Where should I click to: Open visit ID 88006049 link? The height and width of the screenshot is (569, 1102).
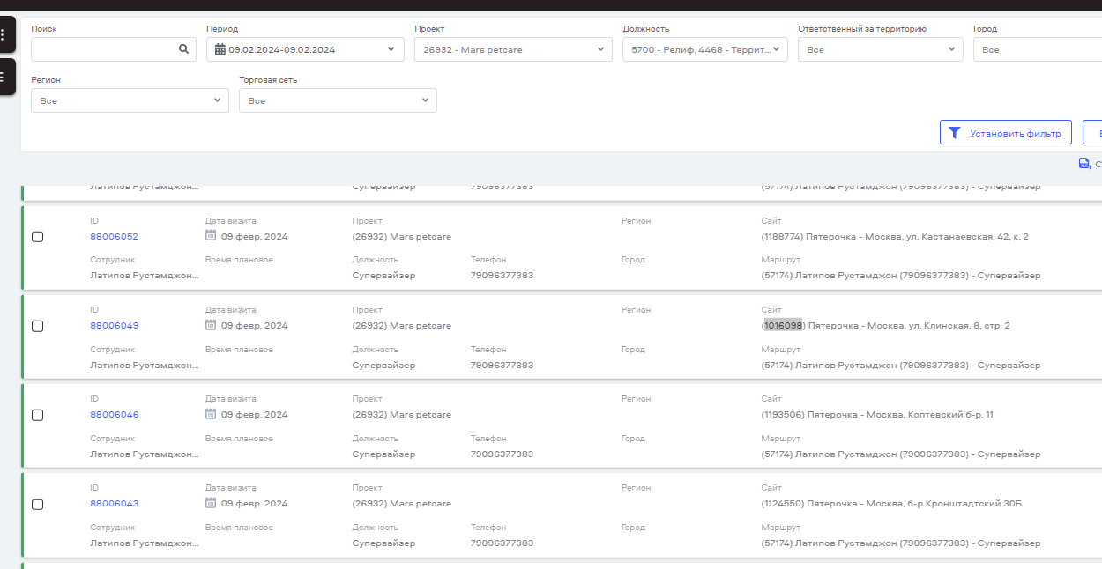[x=114, y=325]
